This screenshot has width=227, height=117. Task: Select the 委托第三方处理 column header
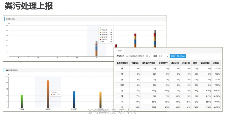149,63
